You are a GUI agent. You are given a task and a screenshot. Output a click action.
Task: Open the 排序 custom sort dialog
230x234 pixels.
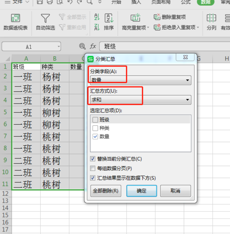click(x=109, y=22)
